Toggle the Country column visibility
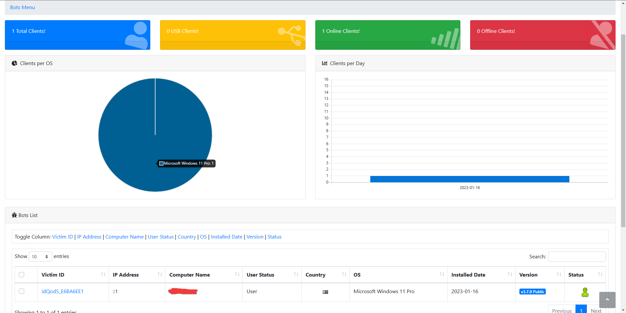The height and width of the screenshot is (313, 626). pos(187,237)
